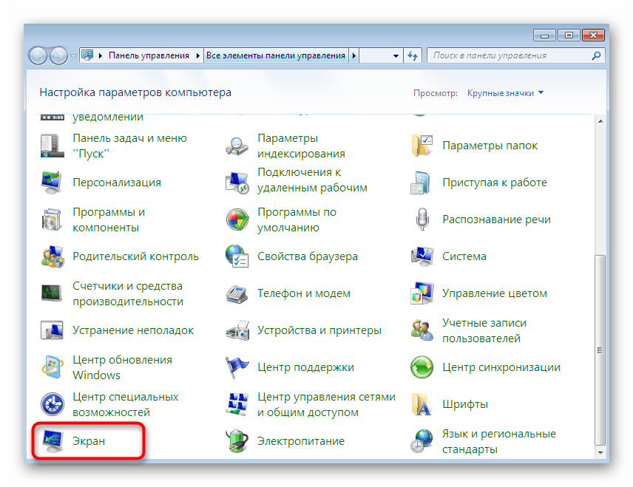Expand arrow after Панель управления breadcrumb
Viewport: 633px width, 487px height.
(198, 55)
